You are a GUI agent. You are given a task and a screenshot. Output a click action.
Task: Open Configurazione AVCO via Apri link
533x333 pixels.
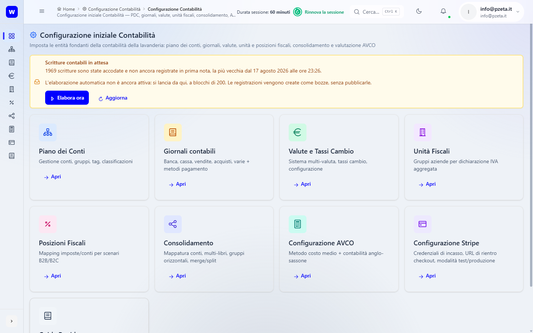coord(302,276)
